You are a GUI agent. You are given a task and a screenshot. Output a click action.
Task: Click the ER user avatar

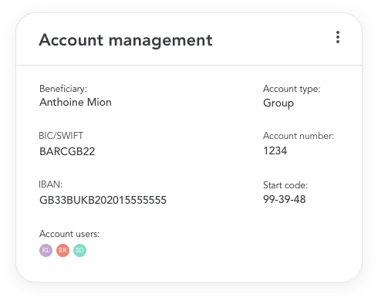pyautogui.click(x=62, y=250)
